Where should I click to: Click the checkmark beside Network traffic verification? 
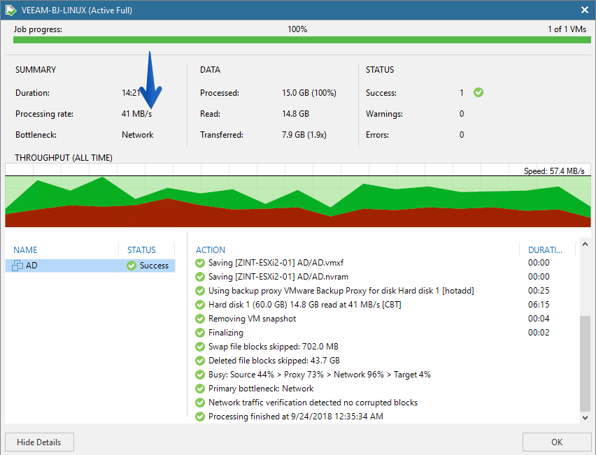[200, 403]
